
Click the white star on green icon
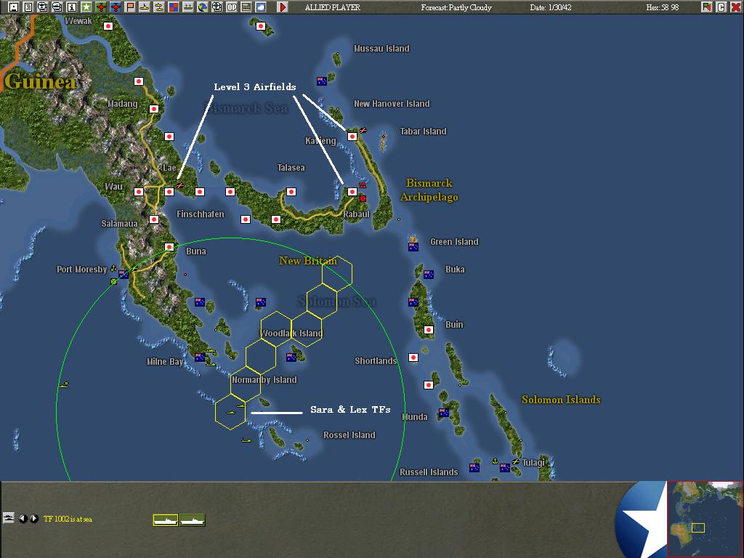[86, 7]
